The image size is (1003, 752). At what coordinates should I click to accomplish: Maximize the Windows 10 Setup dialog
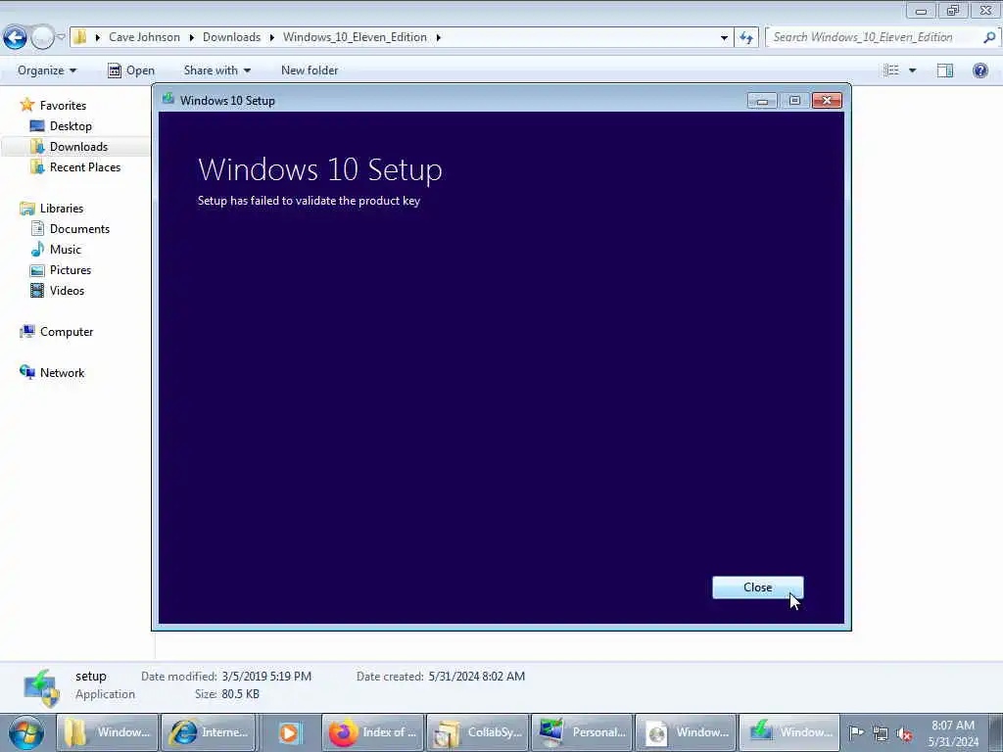point(793,101)
